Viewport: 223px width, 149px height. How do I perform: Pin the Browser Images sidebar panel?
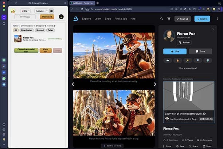tap(65, 3)
